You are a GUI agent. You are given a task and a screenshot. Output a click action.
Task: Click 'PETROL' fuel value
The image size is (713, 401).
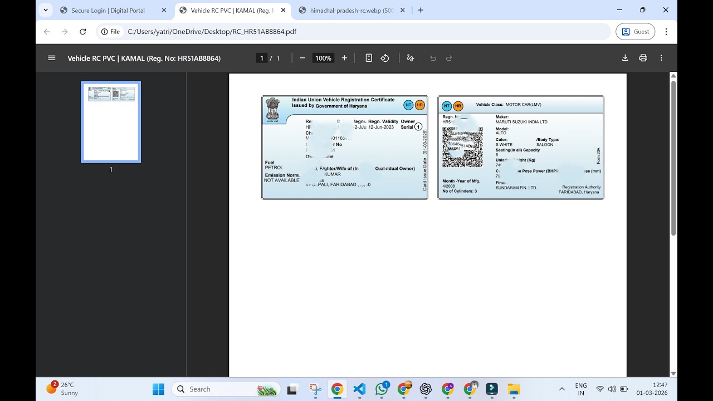[x=274, y=168]
